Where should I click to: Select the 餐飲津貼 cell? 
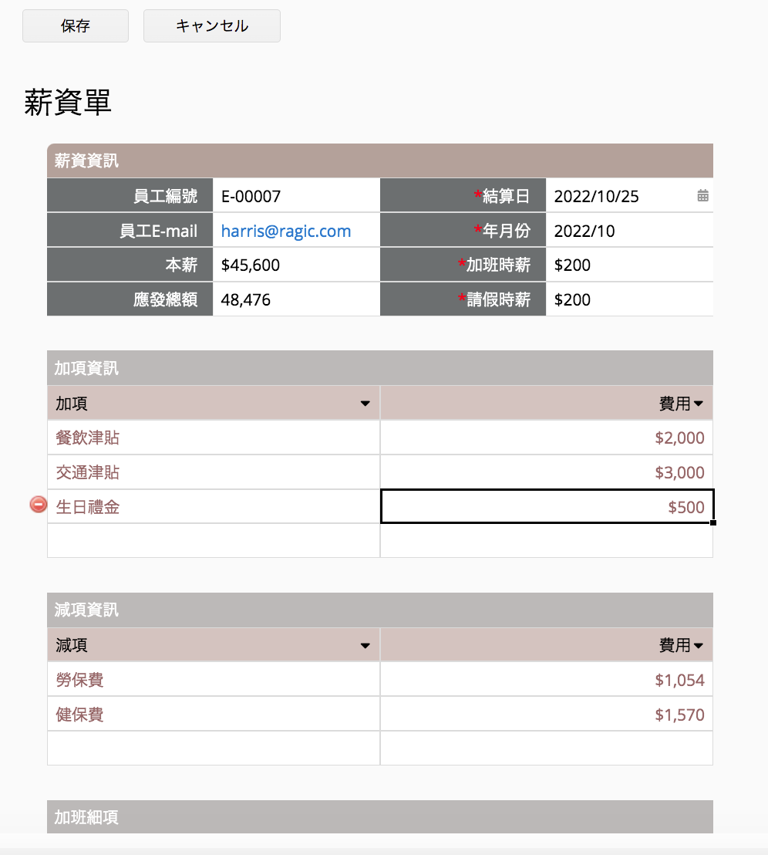214,438
